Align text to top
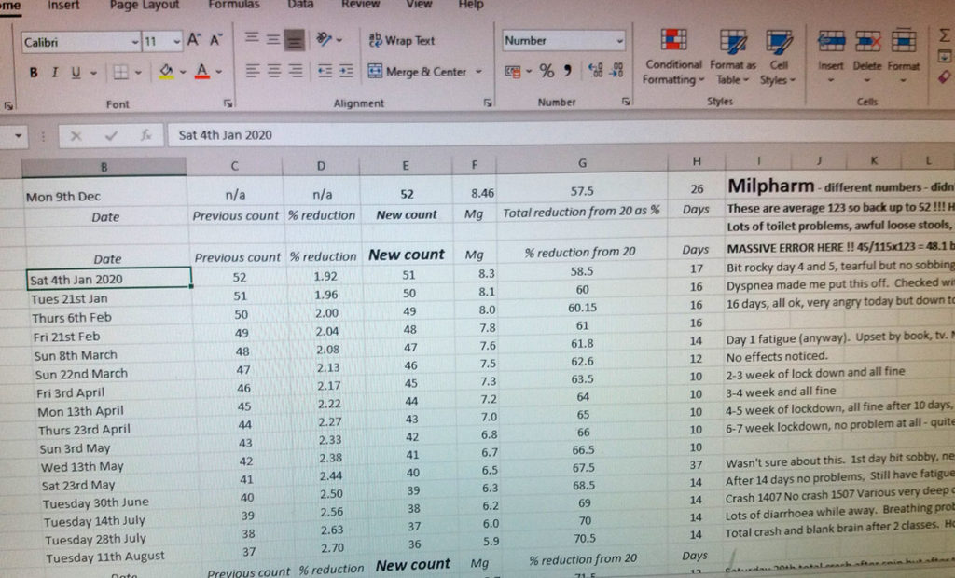This screenshot has width=955, height=578. pyautogui.click(x=252, y=38)
